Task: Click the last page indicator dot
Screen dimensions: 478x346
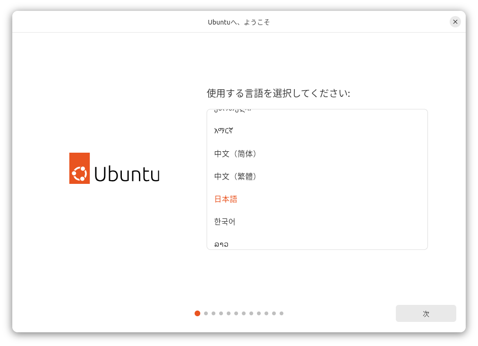Action: coord(282,313)
